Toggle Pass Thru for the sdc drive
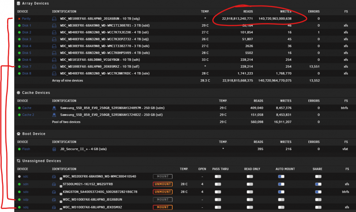This screenshot has width=356, height=212. 218,177
